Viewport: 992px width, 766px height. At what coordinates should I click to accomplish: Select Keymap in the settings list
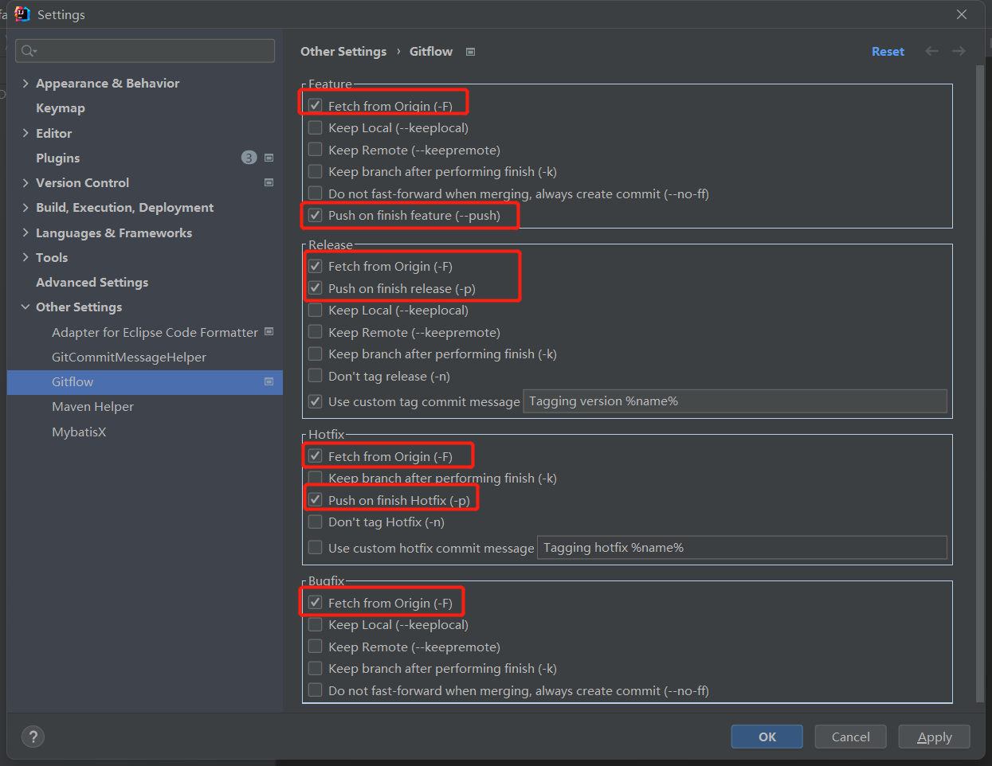[61, 108]
